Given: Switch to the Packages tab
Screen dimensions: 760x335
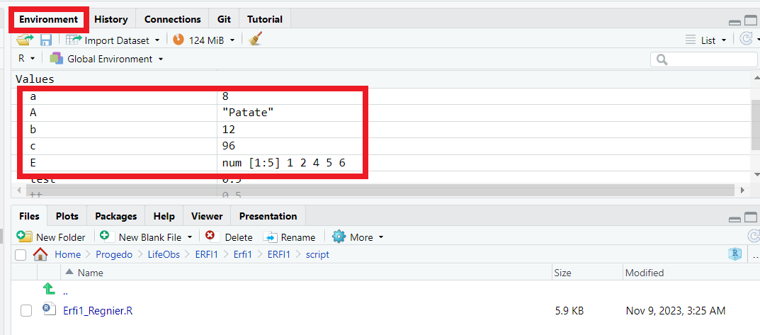Looking at the screenshot, I should click(x=115, y=216).
